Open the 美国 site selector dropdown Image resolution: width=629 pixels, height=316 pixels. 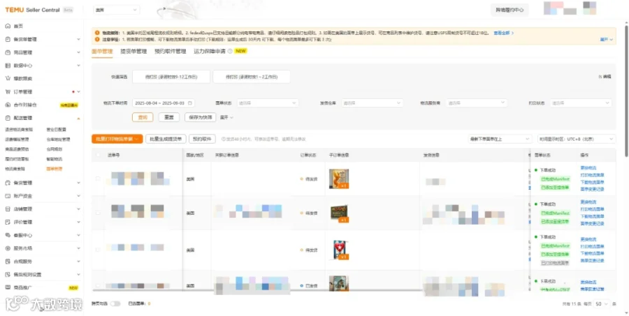click(x=116, y=10)
